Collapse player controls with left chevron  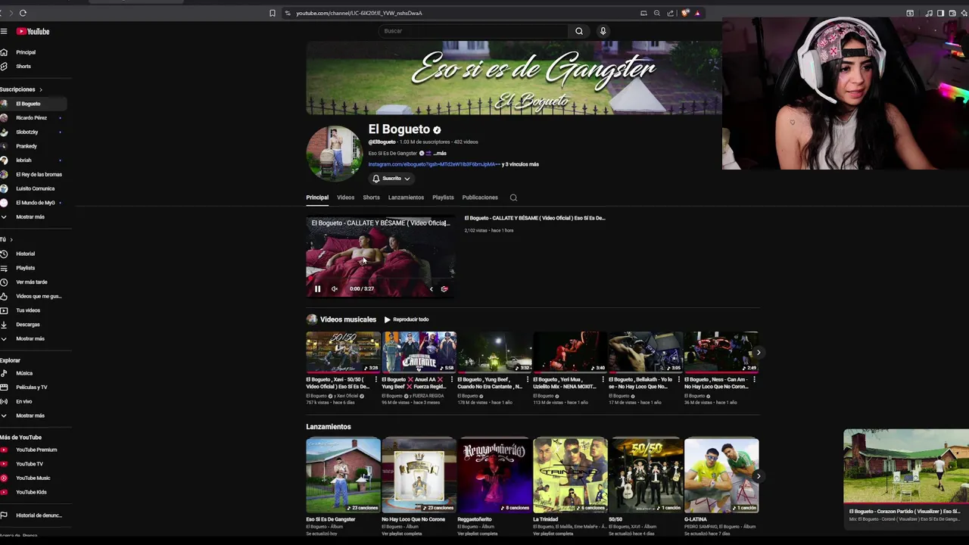coord(432,288)
